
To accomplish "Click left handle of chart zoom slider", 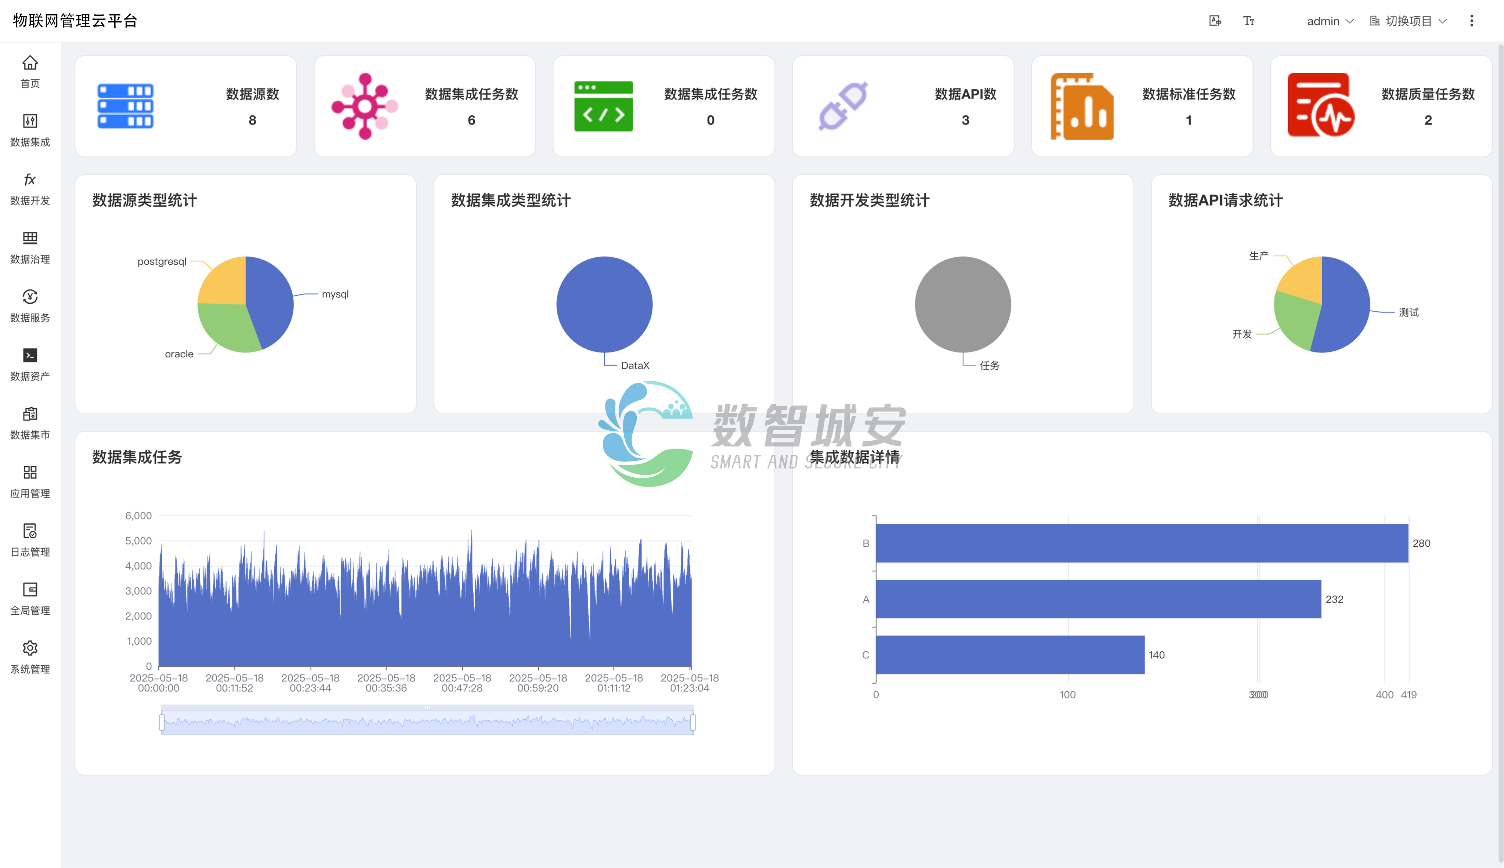I will coord(162,723).
